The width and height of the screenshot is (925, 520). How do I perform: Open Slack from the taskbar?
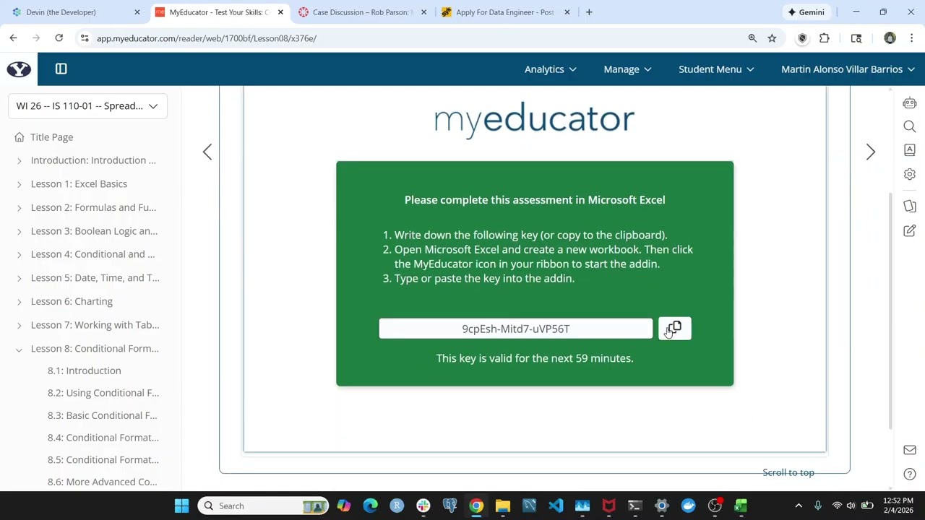coord(423,506)
